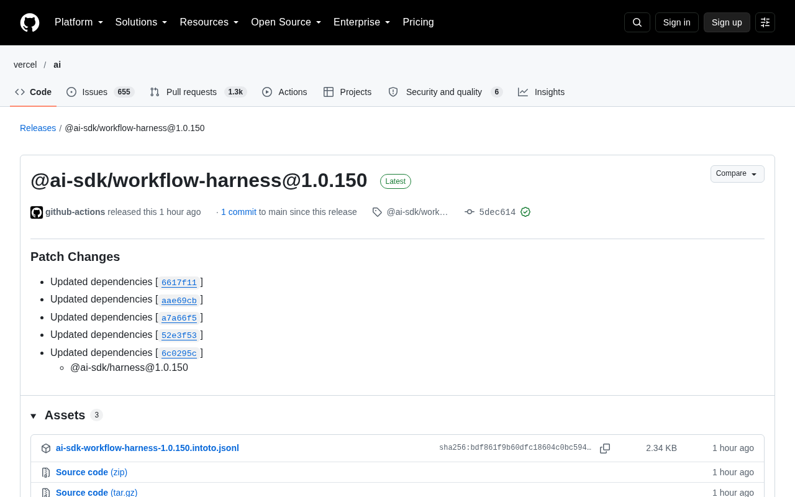Viewport: 795px width, 497px height.
Task: Click the file icon for Source code (tar.gz)
Action: pyautogui.click(x=46, y=493)
